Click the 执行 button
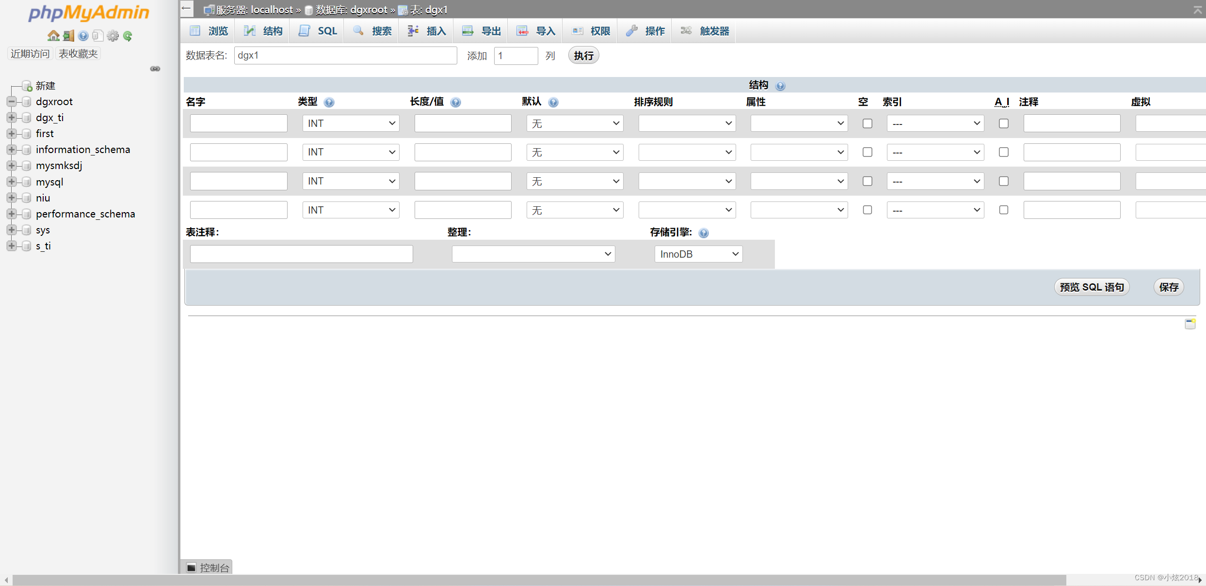The image size is (1206, 586). coord(584,56)
